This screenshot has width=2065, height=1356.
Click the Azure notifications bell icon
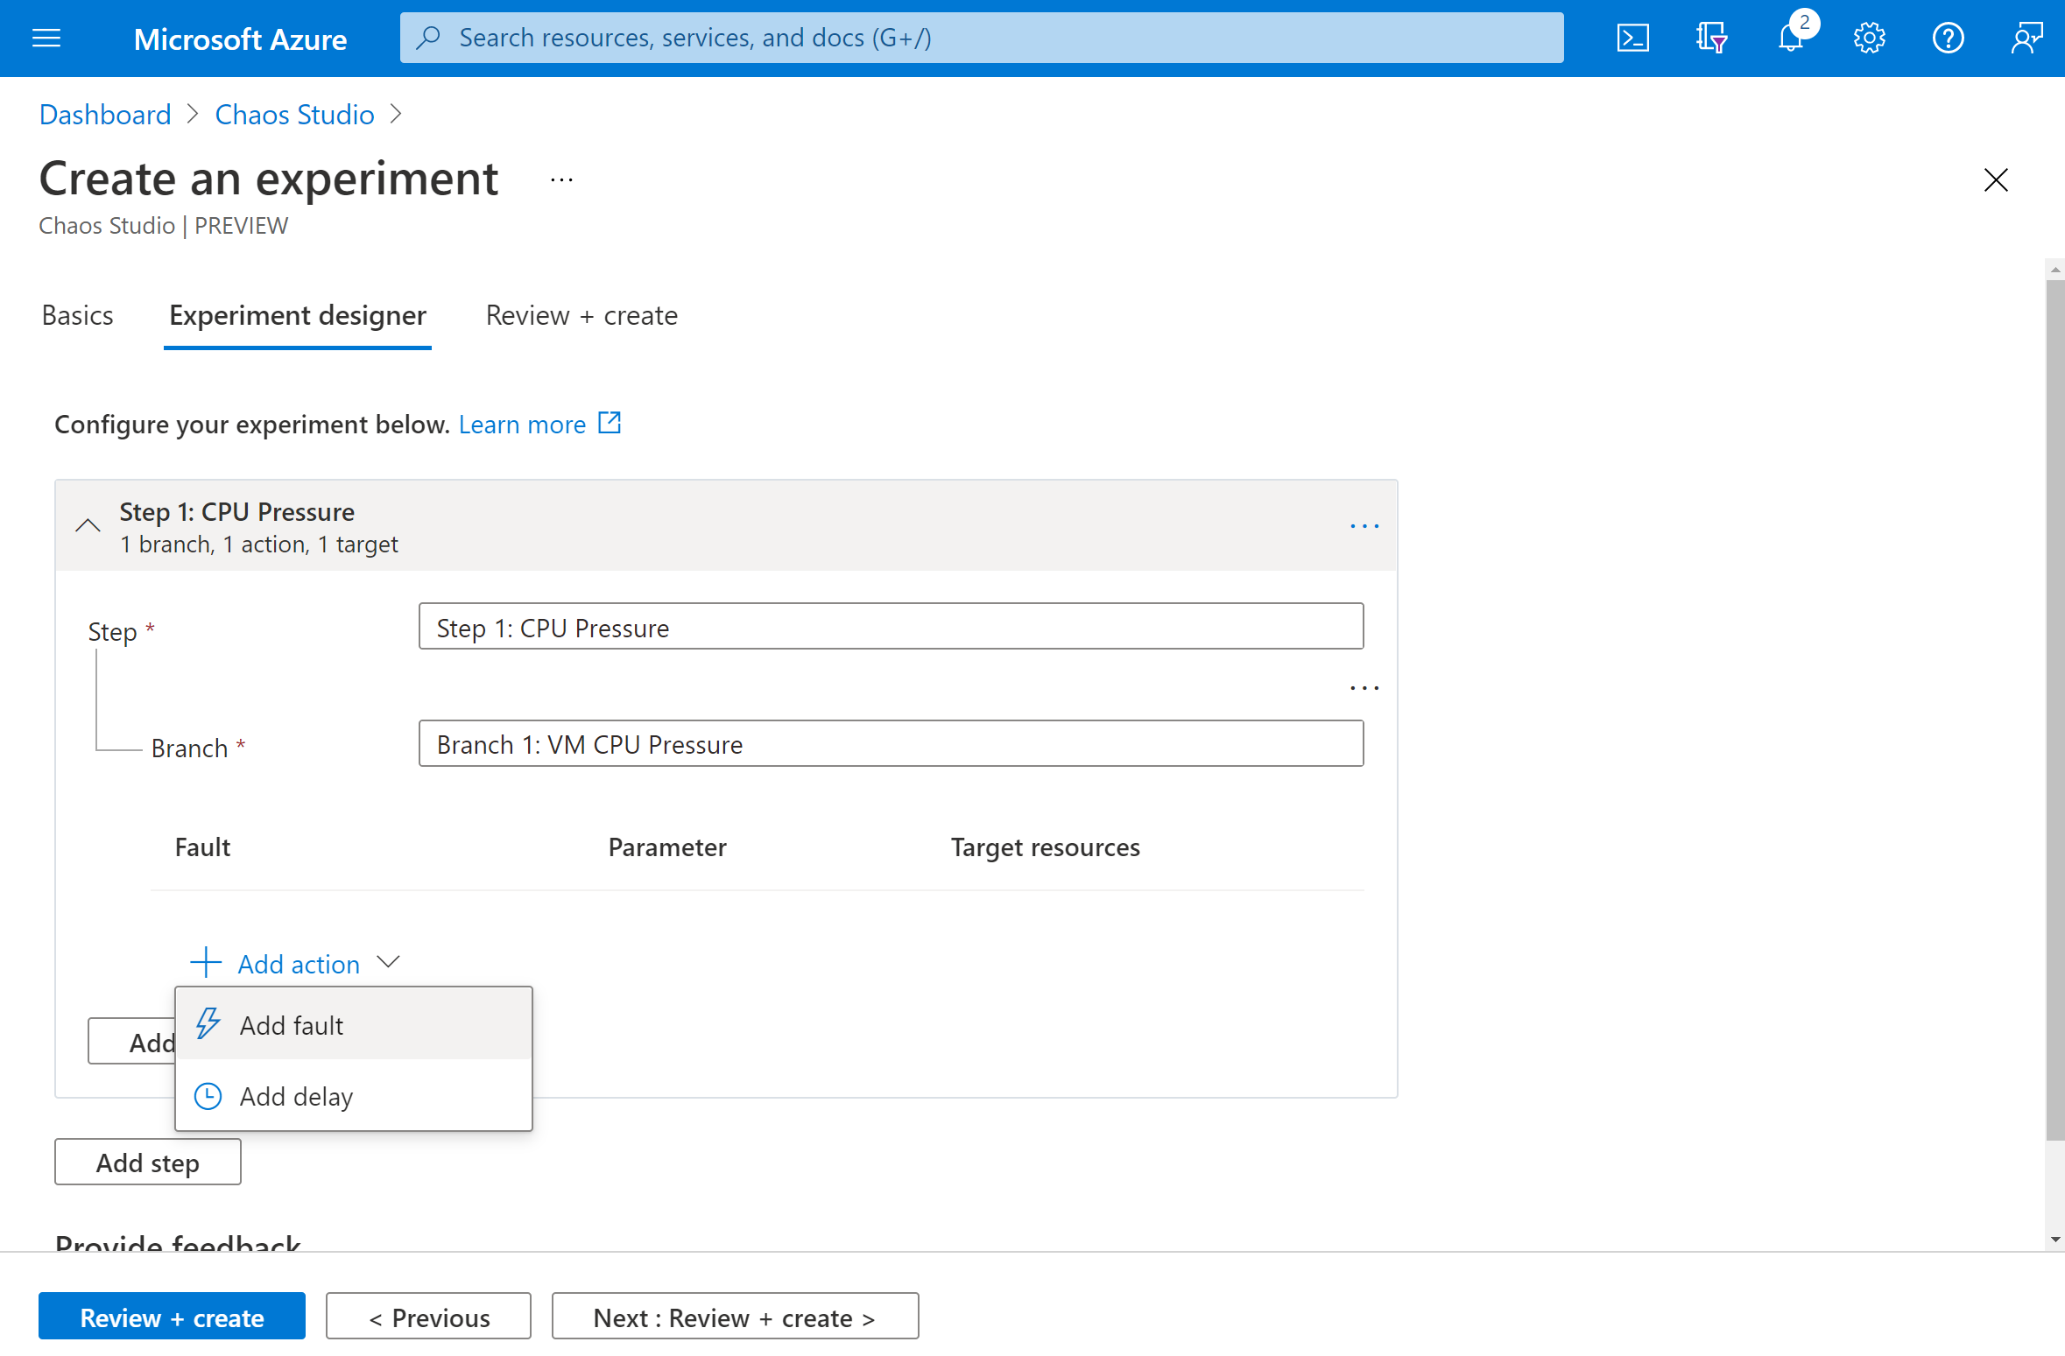[1791, 36]
